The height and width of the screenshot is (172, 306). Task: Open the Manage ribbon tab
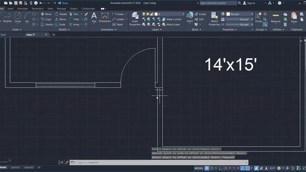(x=61, y=9)
